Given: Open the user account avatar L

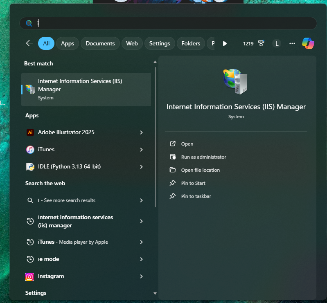Looking at the screenshot, I should coord(277,43).
